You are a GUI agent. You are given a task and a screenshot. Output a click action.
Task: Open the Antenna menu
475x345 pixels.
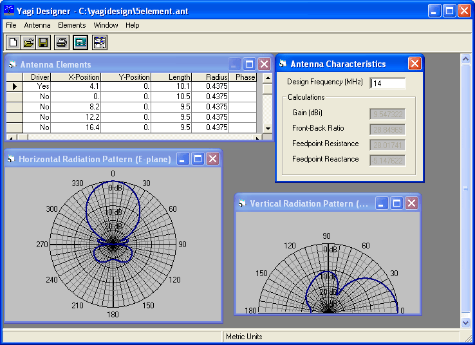[37, 25]
